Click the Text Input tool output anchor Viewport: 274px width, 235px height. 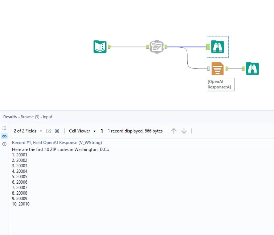click(109, 47)
